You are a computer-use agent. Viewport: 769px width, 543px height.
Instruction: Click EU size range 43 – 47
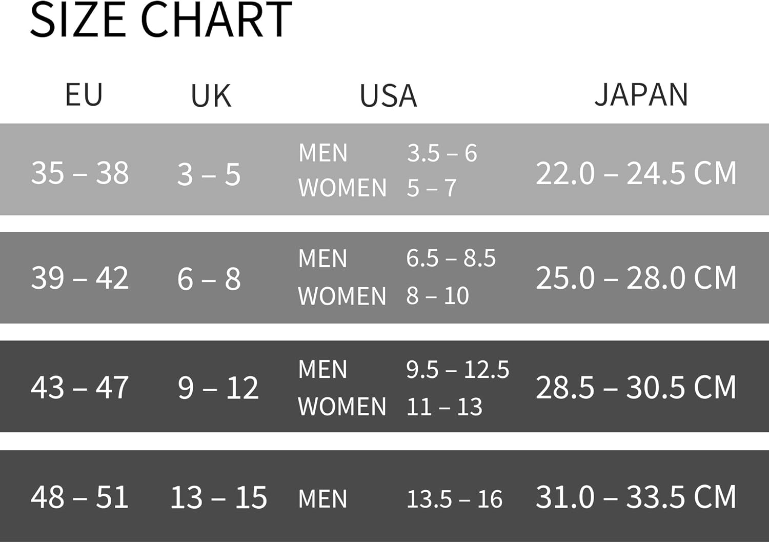click(80, 388)
